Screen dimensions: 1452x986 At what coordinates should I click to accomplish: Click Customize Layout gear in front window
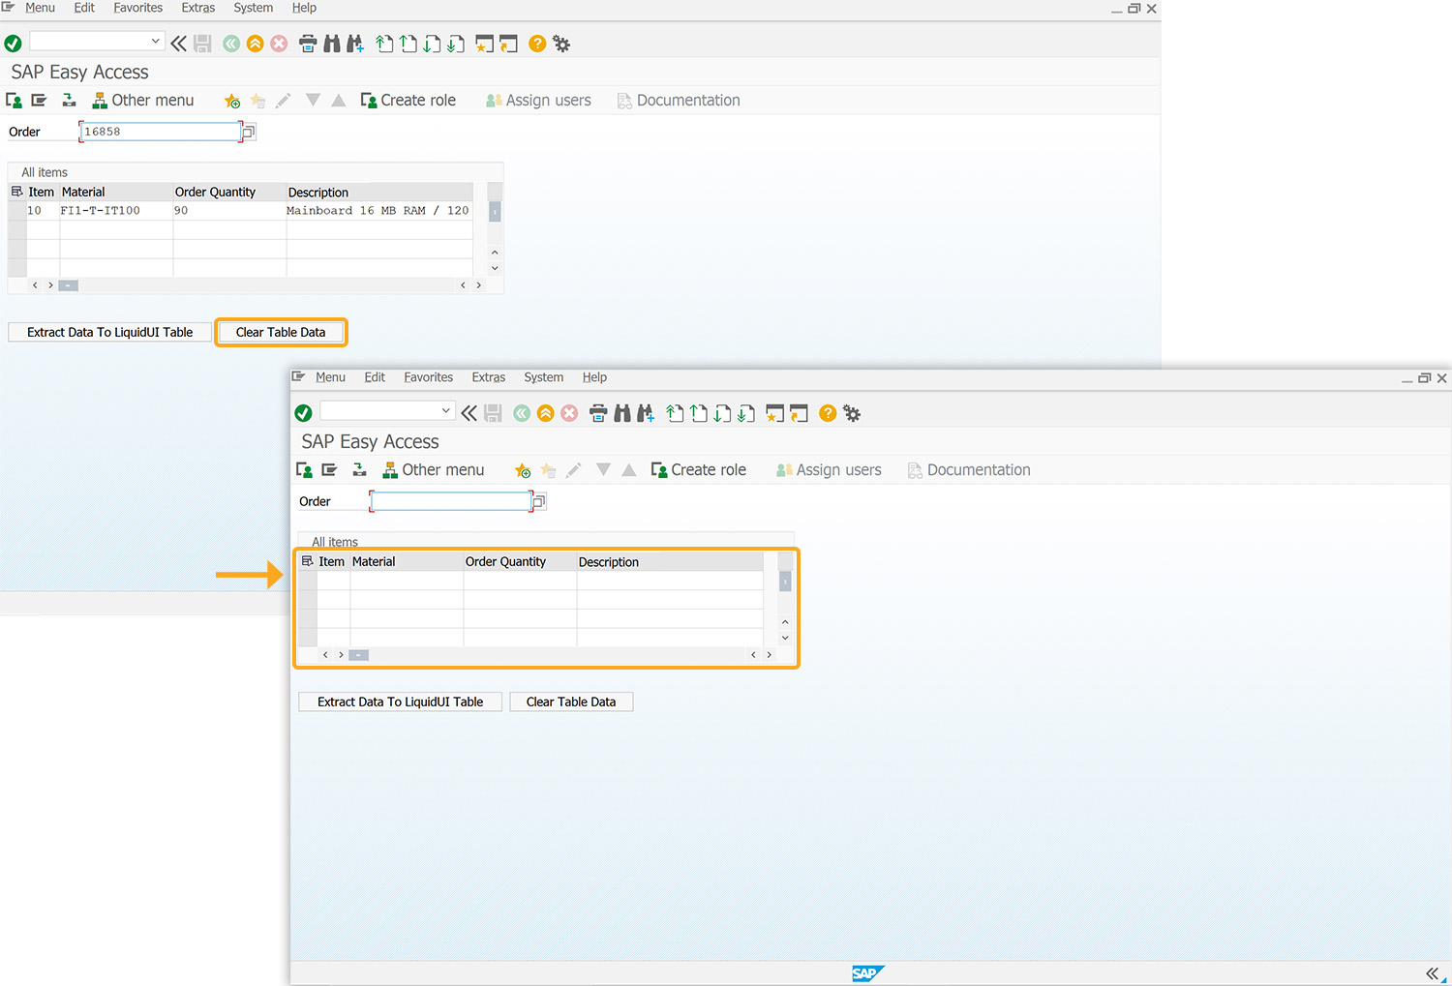pyautogui.click(x=852, y=413)
